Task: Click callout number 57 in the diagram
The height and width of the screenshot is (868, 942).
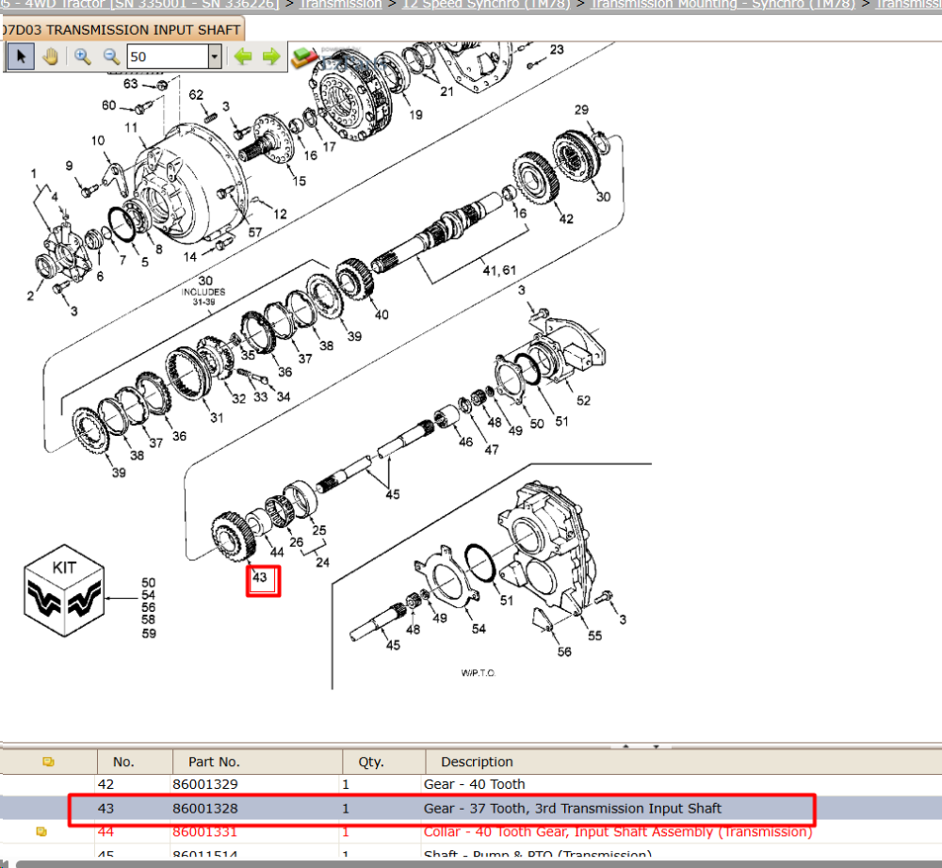Action: click(254, 233)
